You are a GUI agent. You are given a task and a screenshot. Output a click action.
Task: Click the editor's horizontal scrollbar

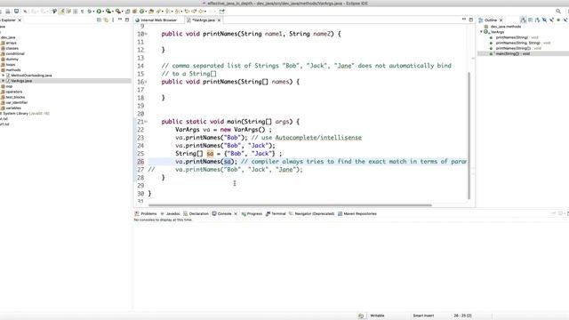[290, 205]
